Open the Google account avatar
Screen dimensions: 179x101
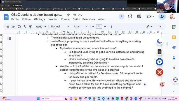pyautogui.click(x=172, y=17)
